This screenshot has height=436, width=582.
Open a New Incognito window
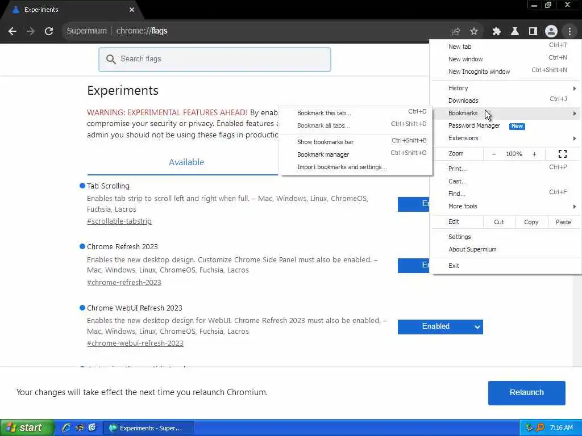point(505,72)
